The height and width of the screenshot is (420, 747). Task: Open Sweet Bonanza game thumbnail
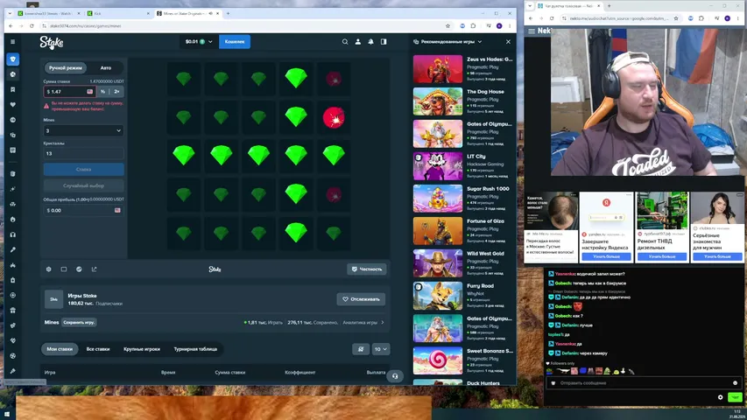click(438, 360)
